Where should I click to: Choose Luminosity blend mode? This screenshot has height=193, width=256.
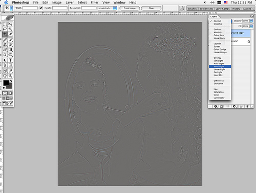[x=220, y=98]
